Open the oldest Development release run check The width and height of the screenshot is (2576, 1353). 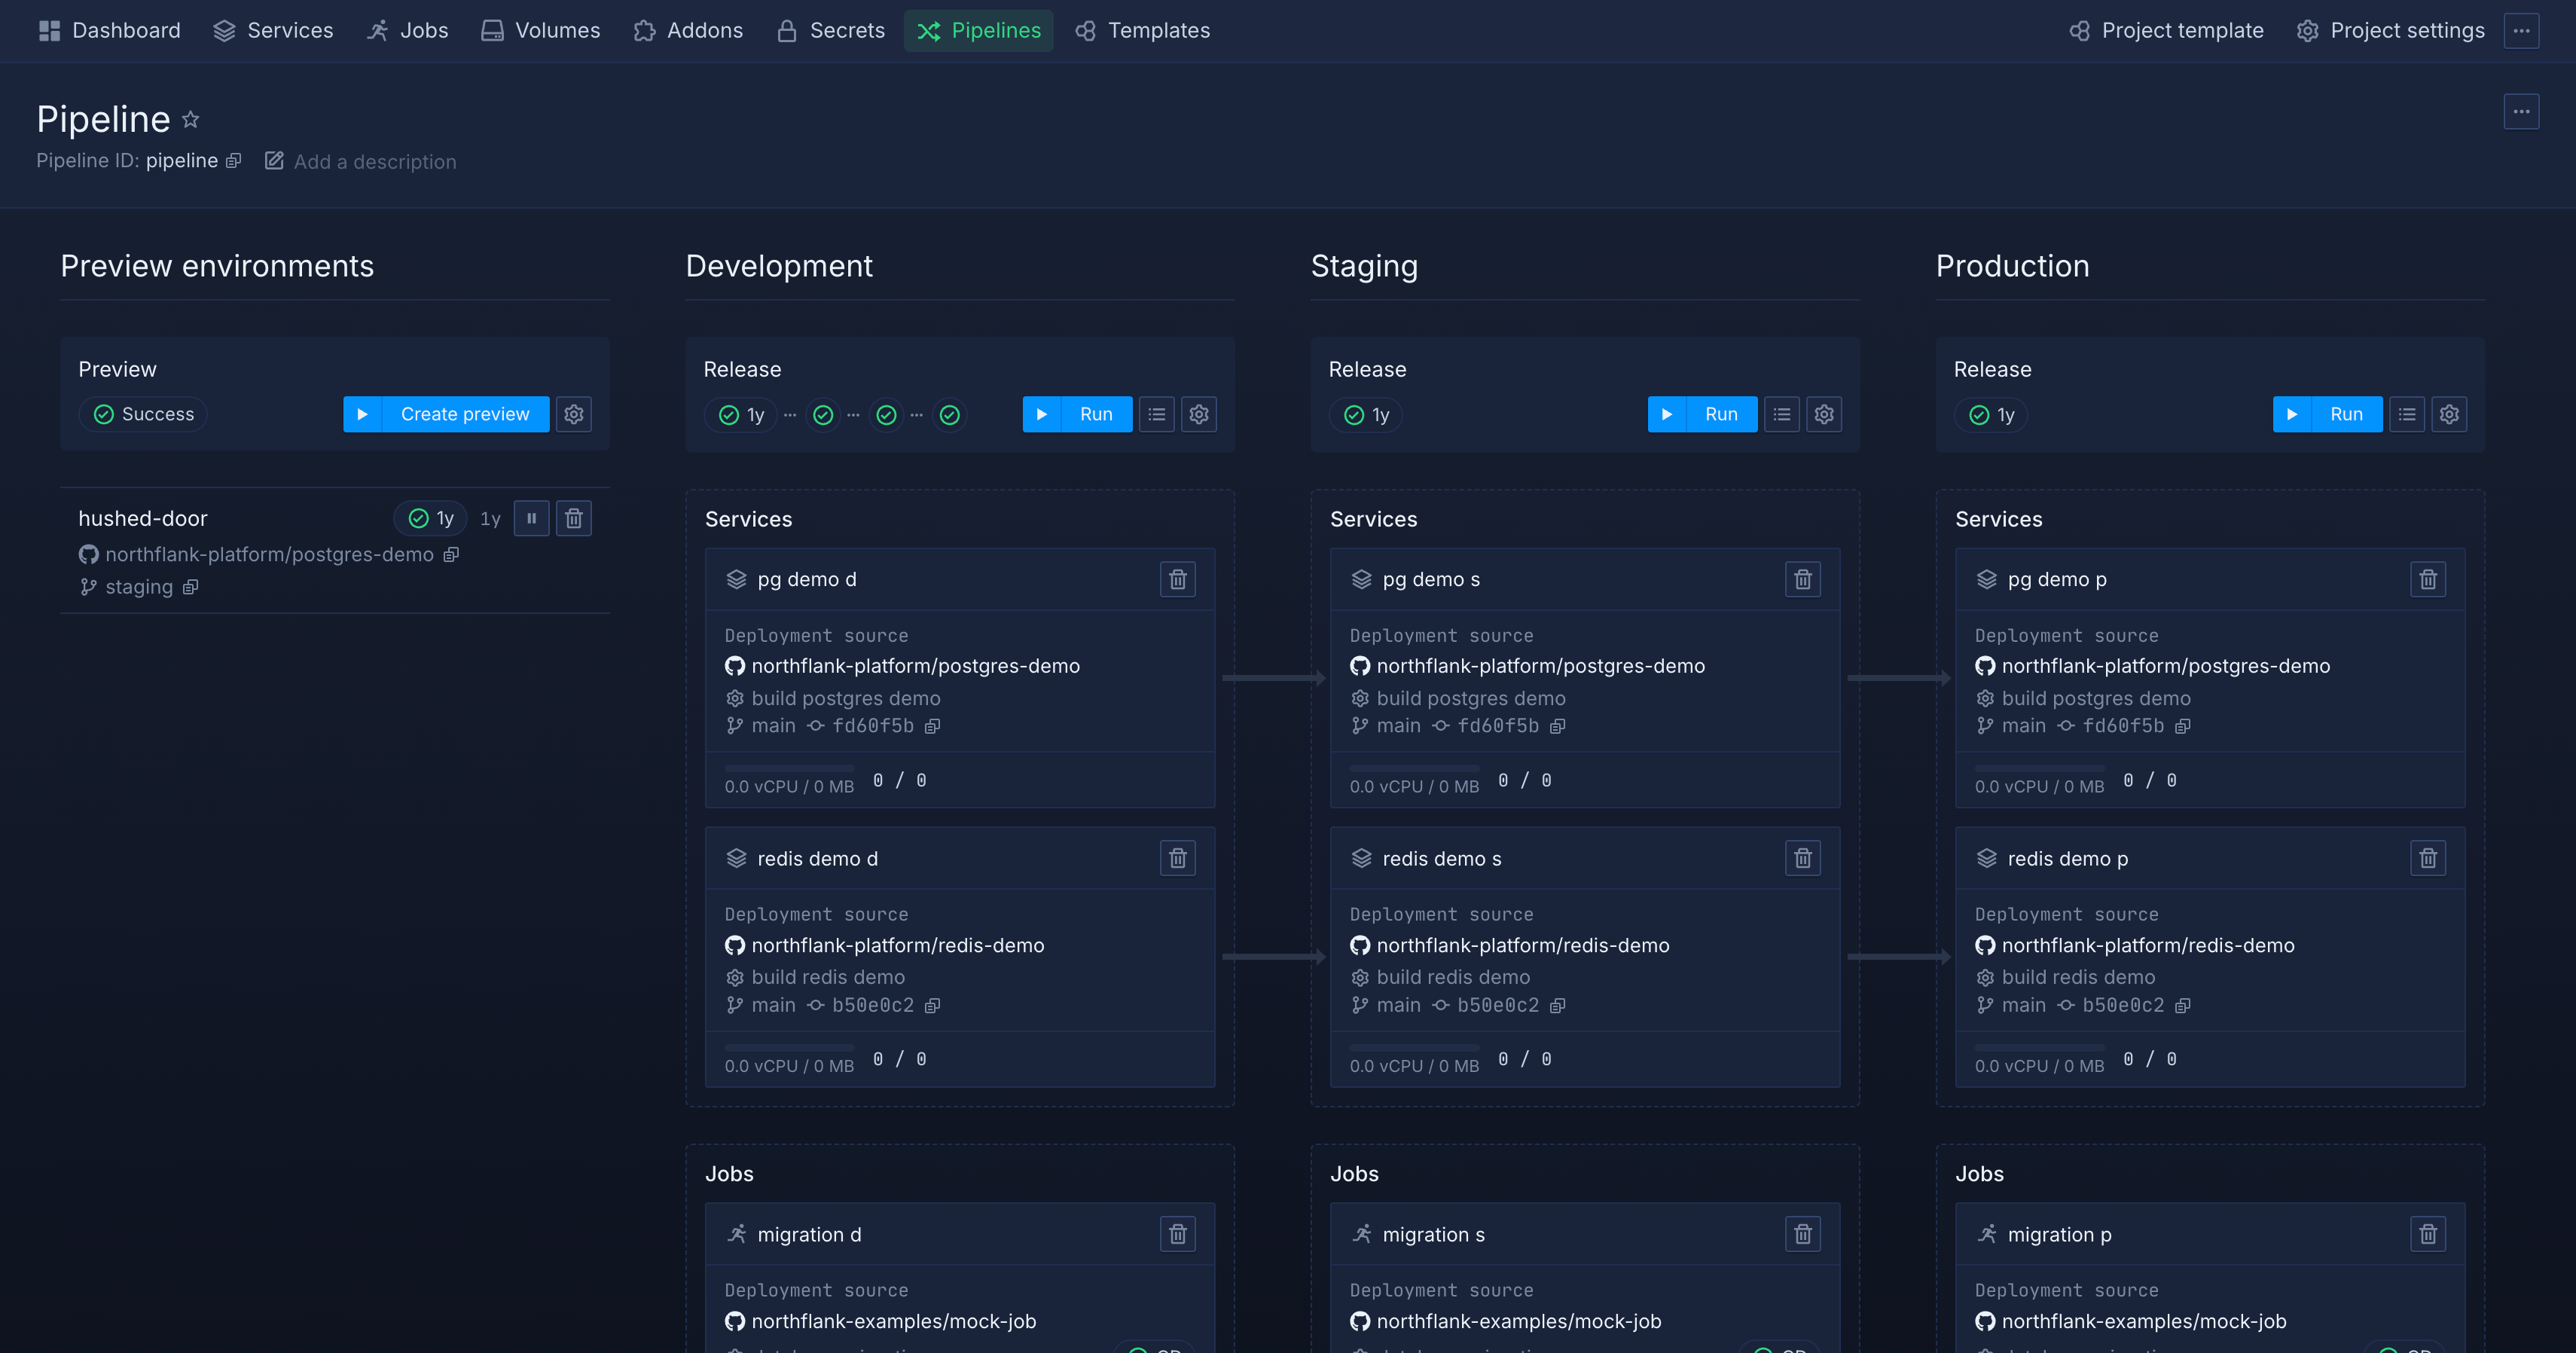(950, 415)
